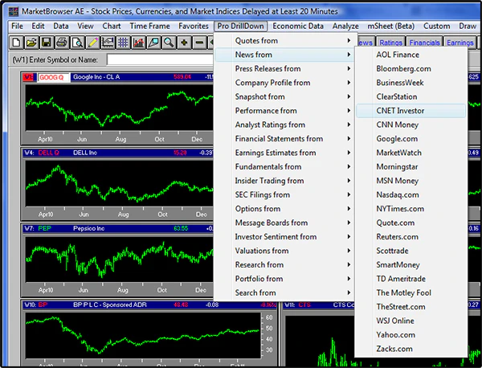Image resolution: width=482 pixels, height=368 pixels.
Task: Click the Print Preview toolbar icon
Action: coord(77,43)
